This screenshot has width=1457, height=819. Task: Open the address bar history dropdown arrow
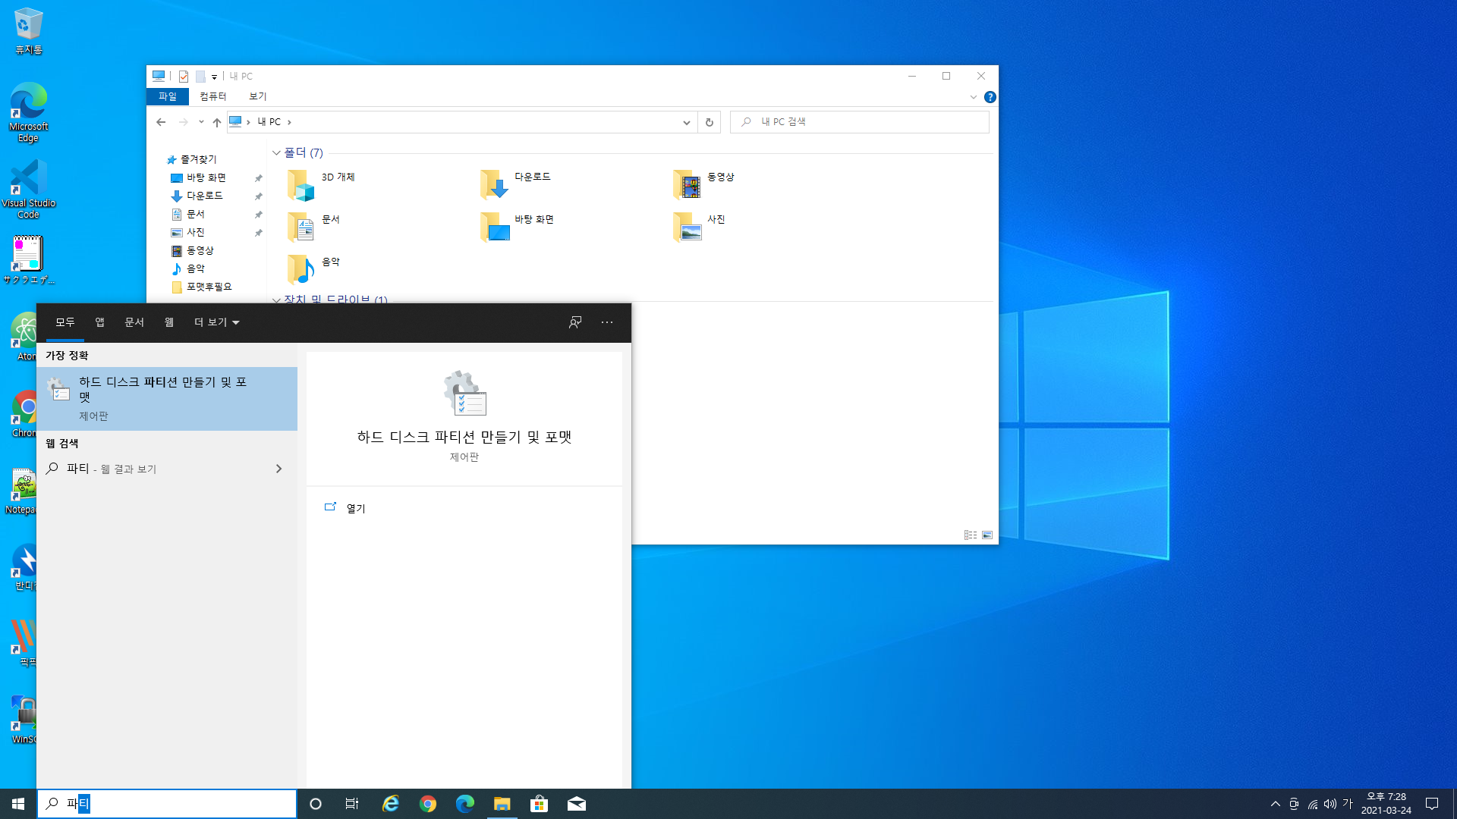[x=686, y=122]
